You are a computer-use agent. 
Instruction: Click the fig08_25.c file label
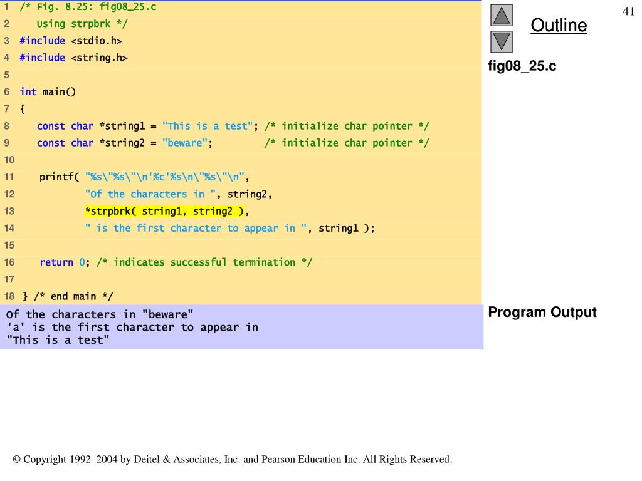click(x=522, y=66)
